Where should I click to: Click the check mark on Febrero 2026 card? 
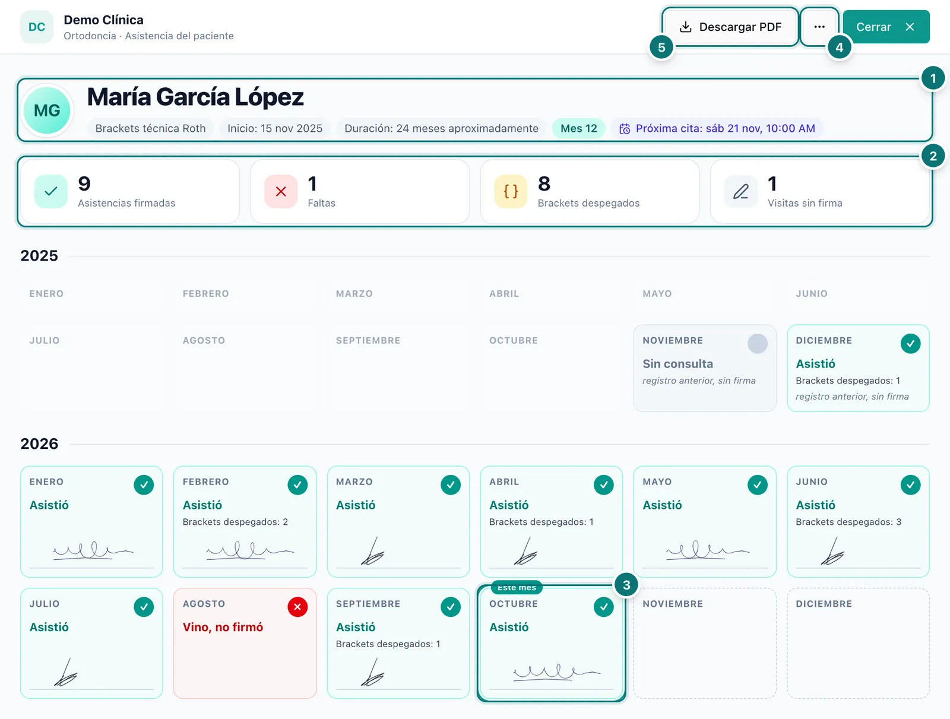pyautogui.click(x=297, y=484)
